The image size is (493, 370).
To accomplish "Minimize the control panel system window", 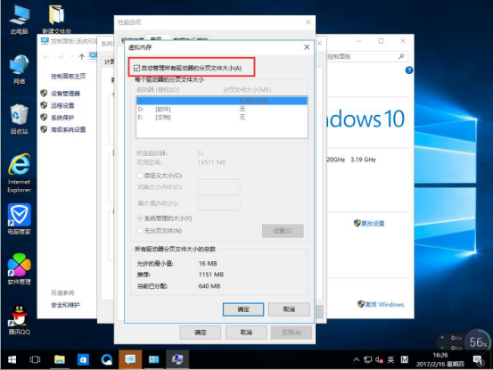I will click(x=359, y=41).
